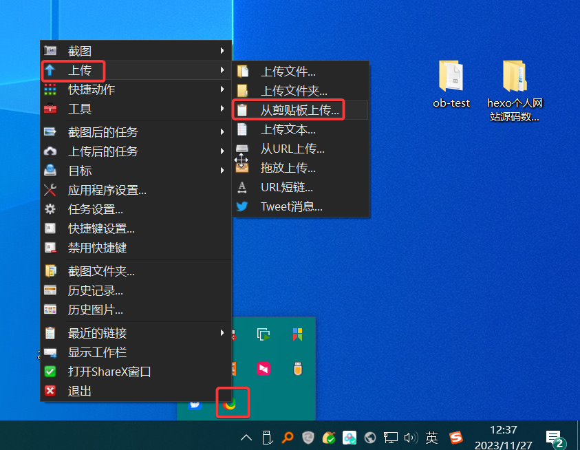This screenshot has height=450, width=580.
Task: Choose 从URL上传... in the submenu
Action: 300,149
